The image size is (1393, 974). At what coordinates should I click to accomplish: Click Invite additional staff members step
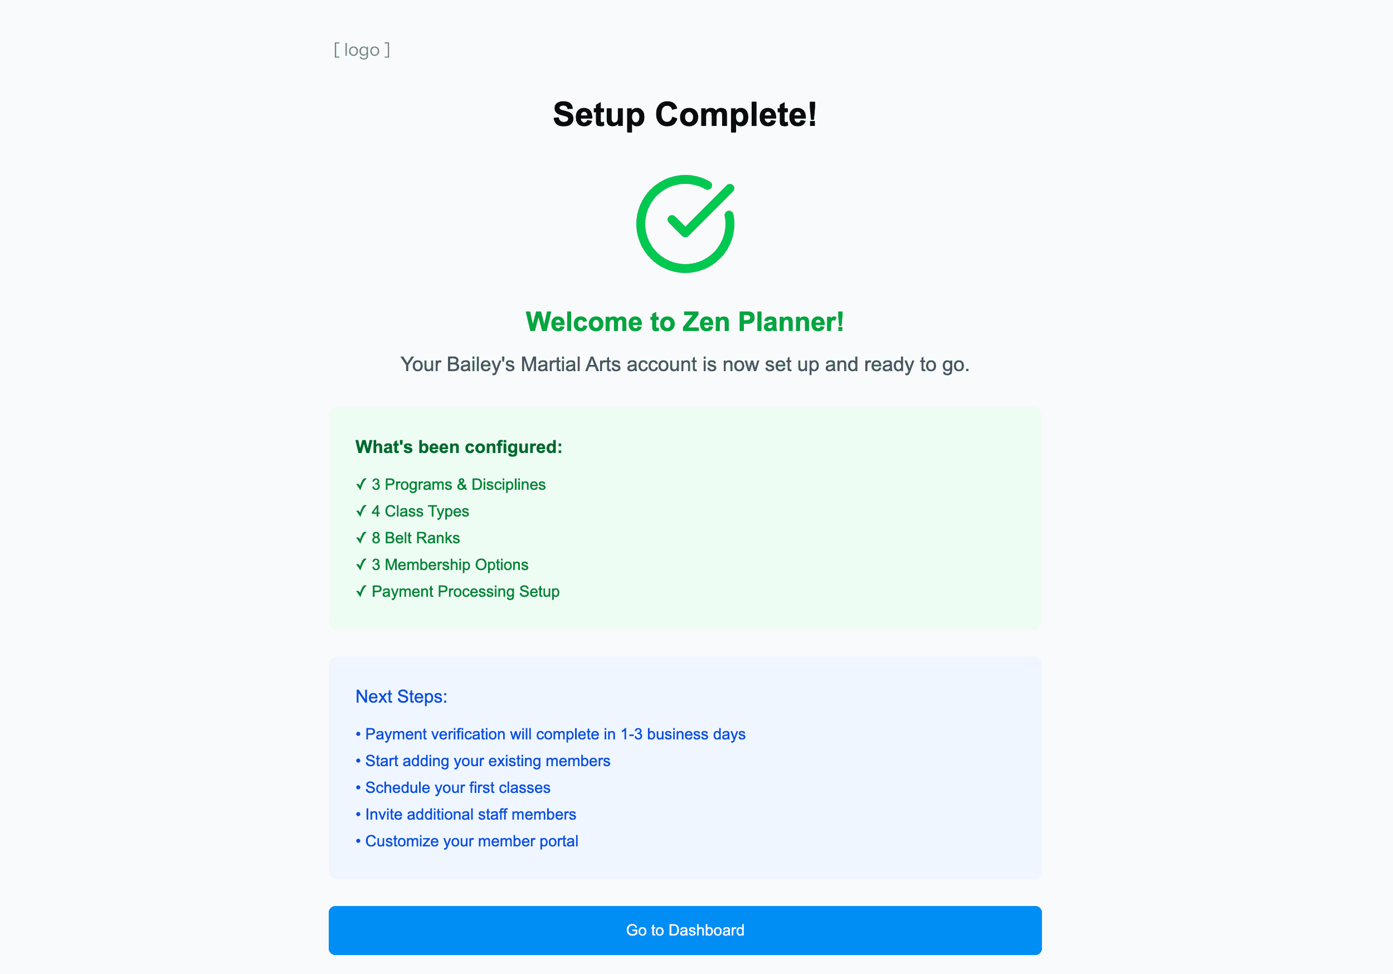[466, 814]
